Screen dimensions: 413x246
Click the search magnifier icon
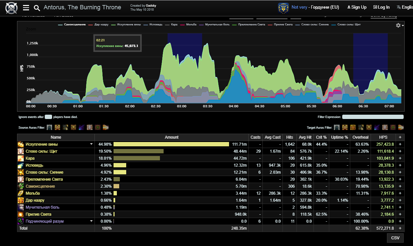[x=37, y=8]
